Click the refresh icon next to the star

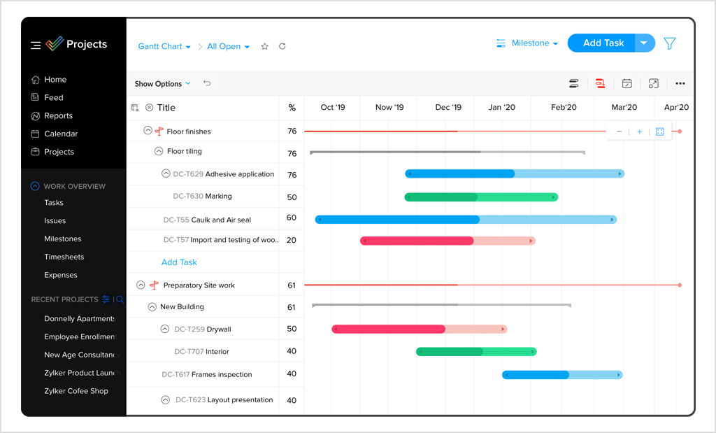click(282, 46)
